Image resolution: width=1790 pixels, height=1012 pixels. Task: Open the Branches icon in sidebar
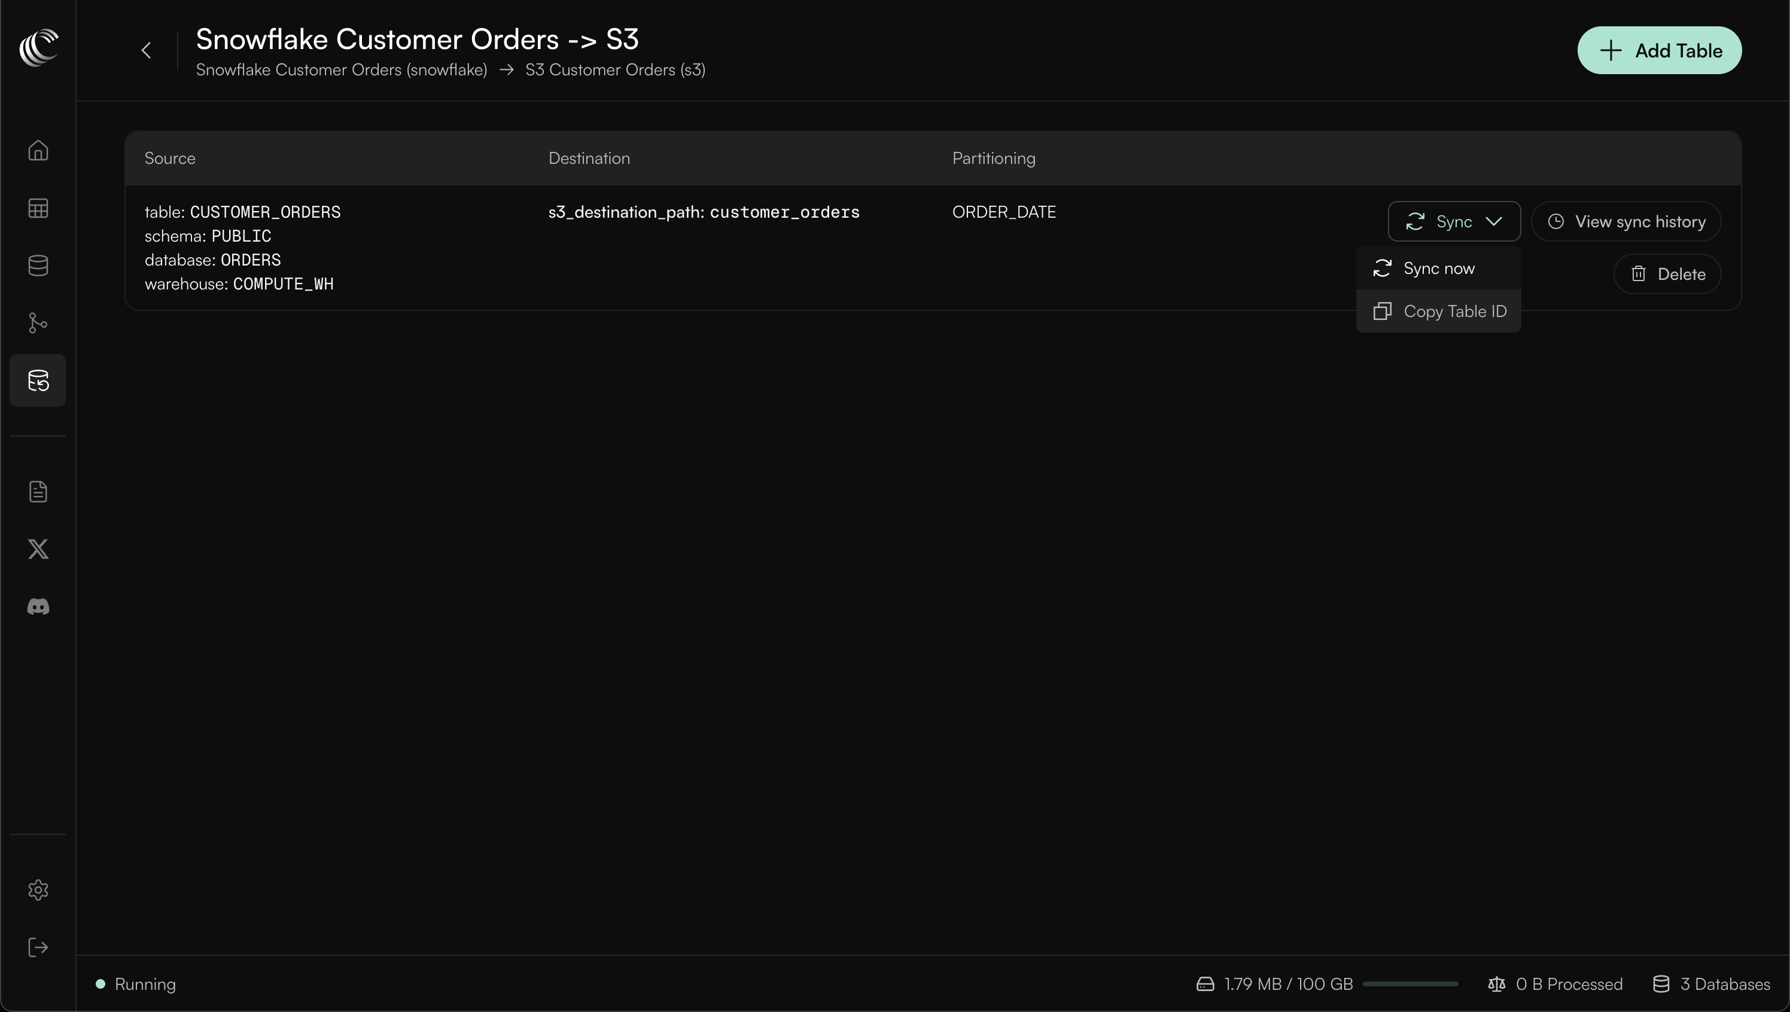coord(38,322)
